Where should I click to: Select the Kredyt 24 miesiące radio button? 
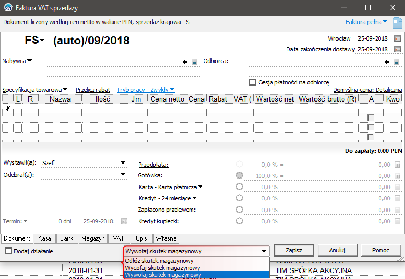click(x=239, y=198)
